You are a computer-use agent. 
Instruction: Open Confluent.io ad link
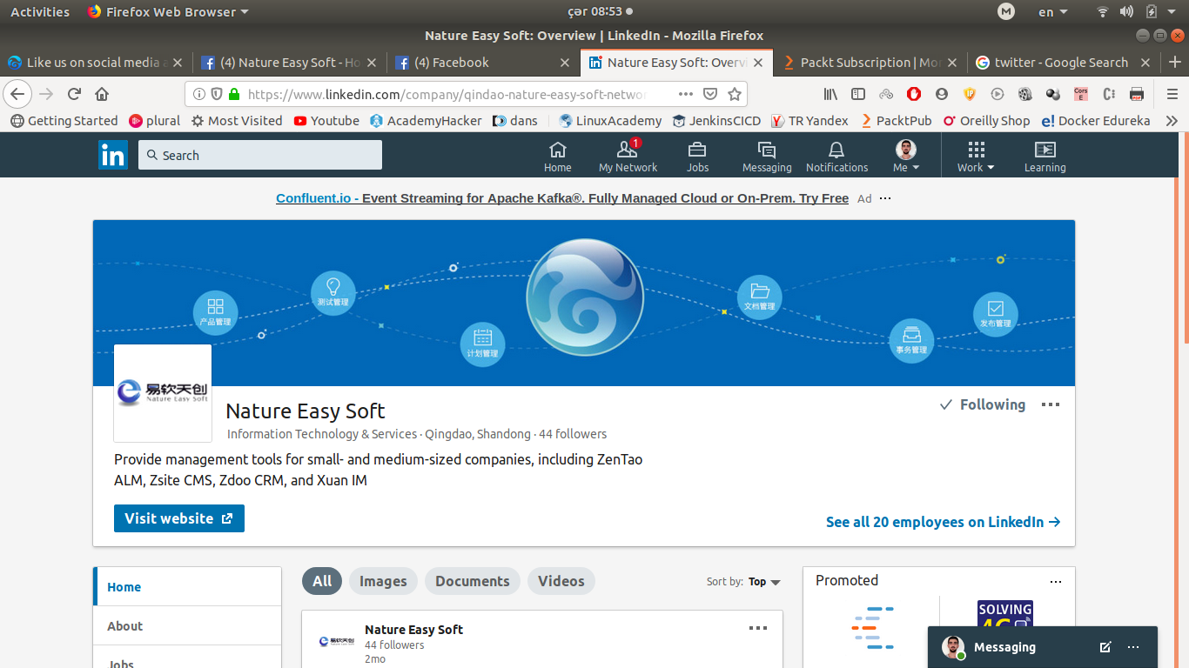(562, 198)
